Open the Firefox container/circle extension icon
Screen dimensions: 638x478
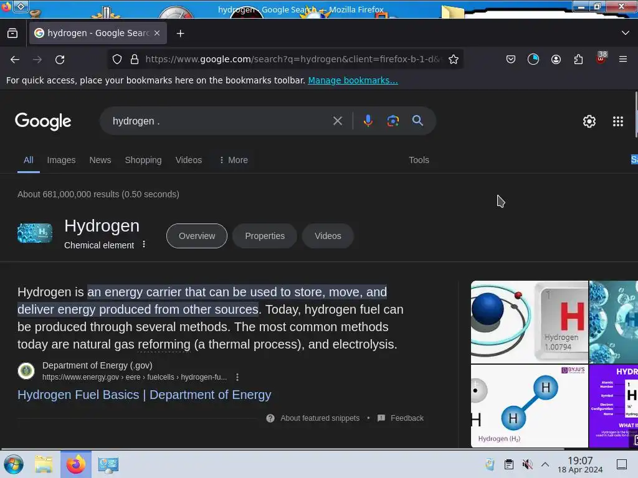533,59
